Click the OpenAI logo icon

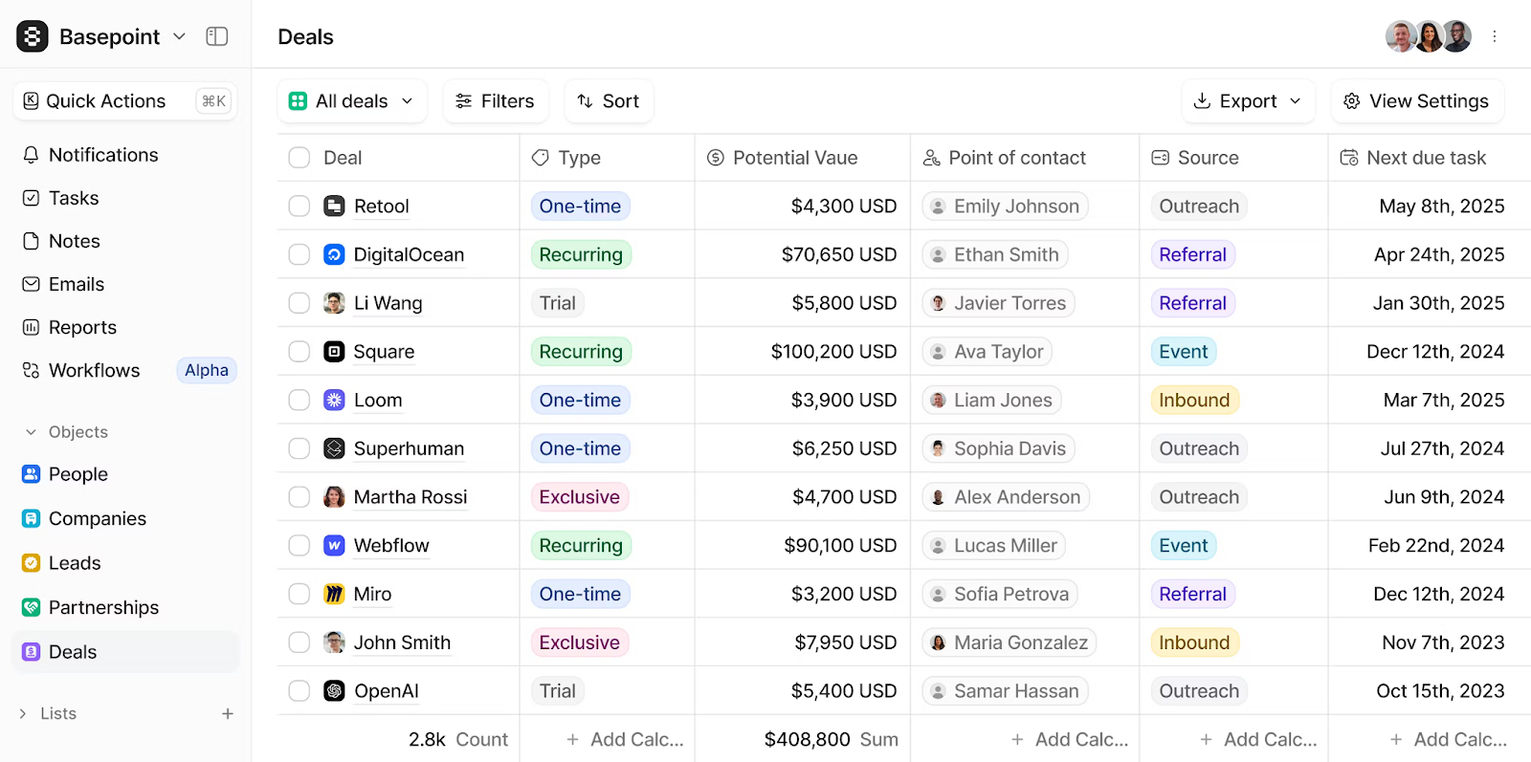(334, 690)
